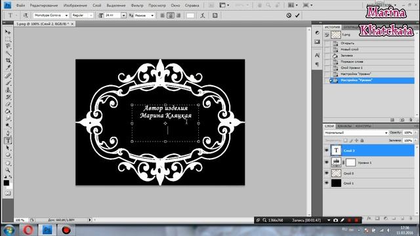Open the font size dropdown
The height and width of the screenshot is (236, 420).
123,16
